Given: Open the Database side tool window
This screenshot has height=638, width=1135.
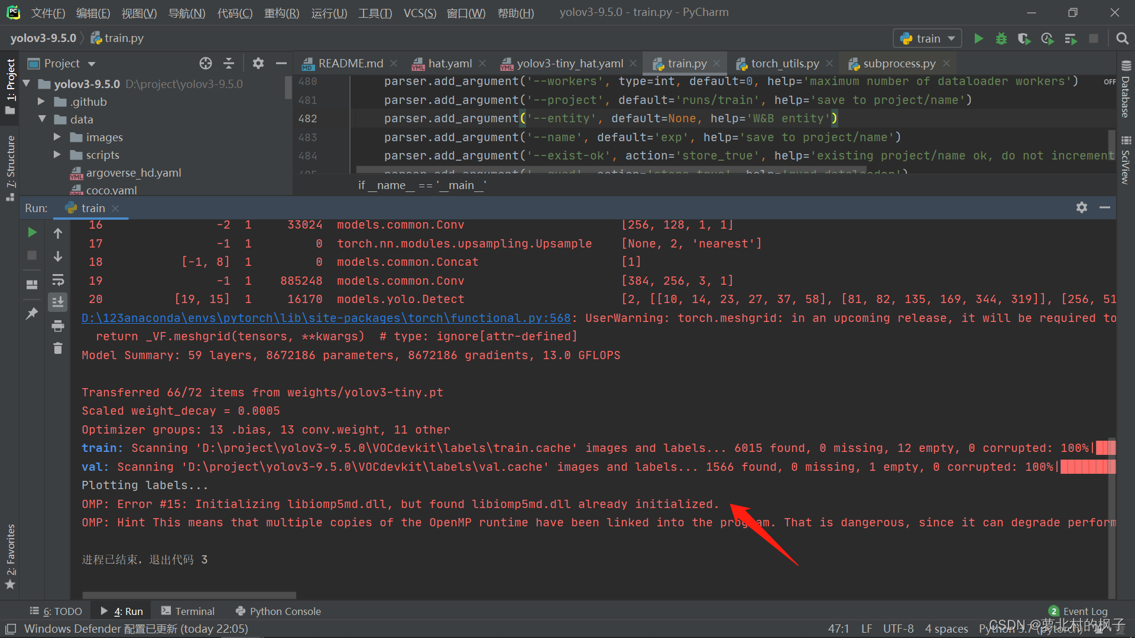Looking at the screenshot, I should click(x=1126, y=90).
